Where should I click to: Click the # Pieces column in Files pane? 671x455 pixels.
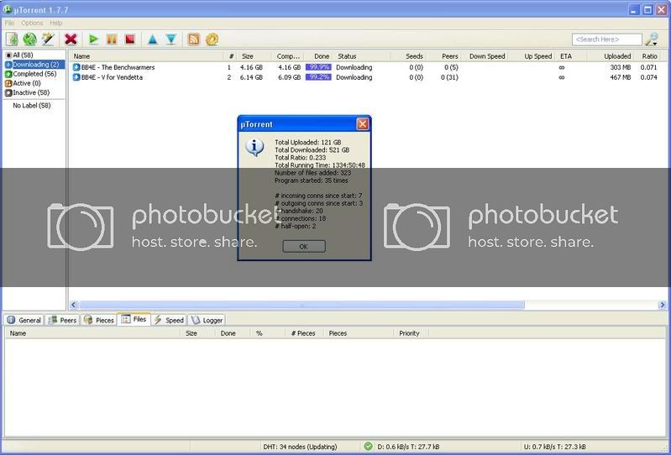pyautogui.click(x=303, y=333)
